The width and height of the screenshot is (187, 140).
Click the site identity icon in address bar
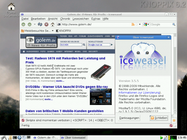click(x=59, y=24)
